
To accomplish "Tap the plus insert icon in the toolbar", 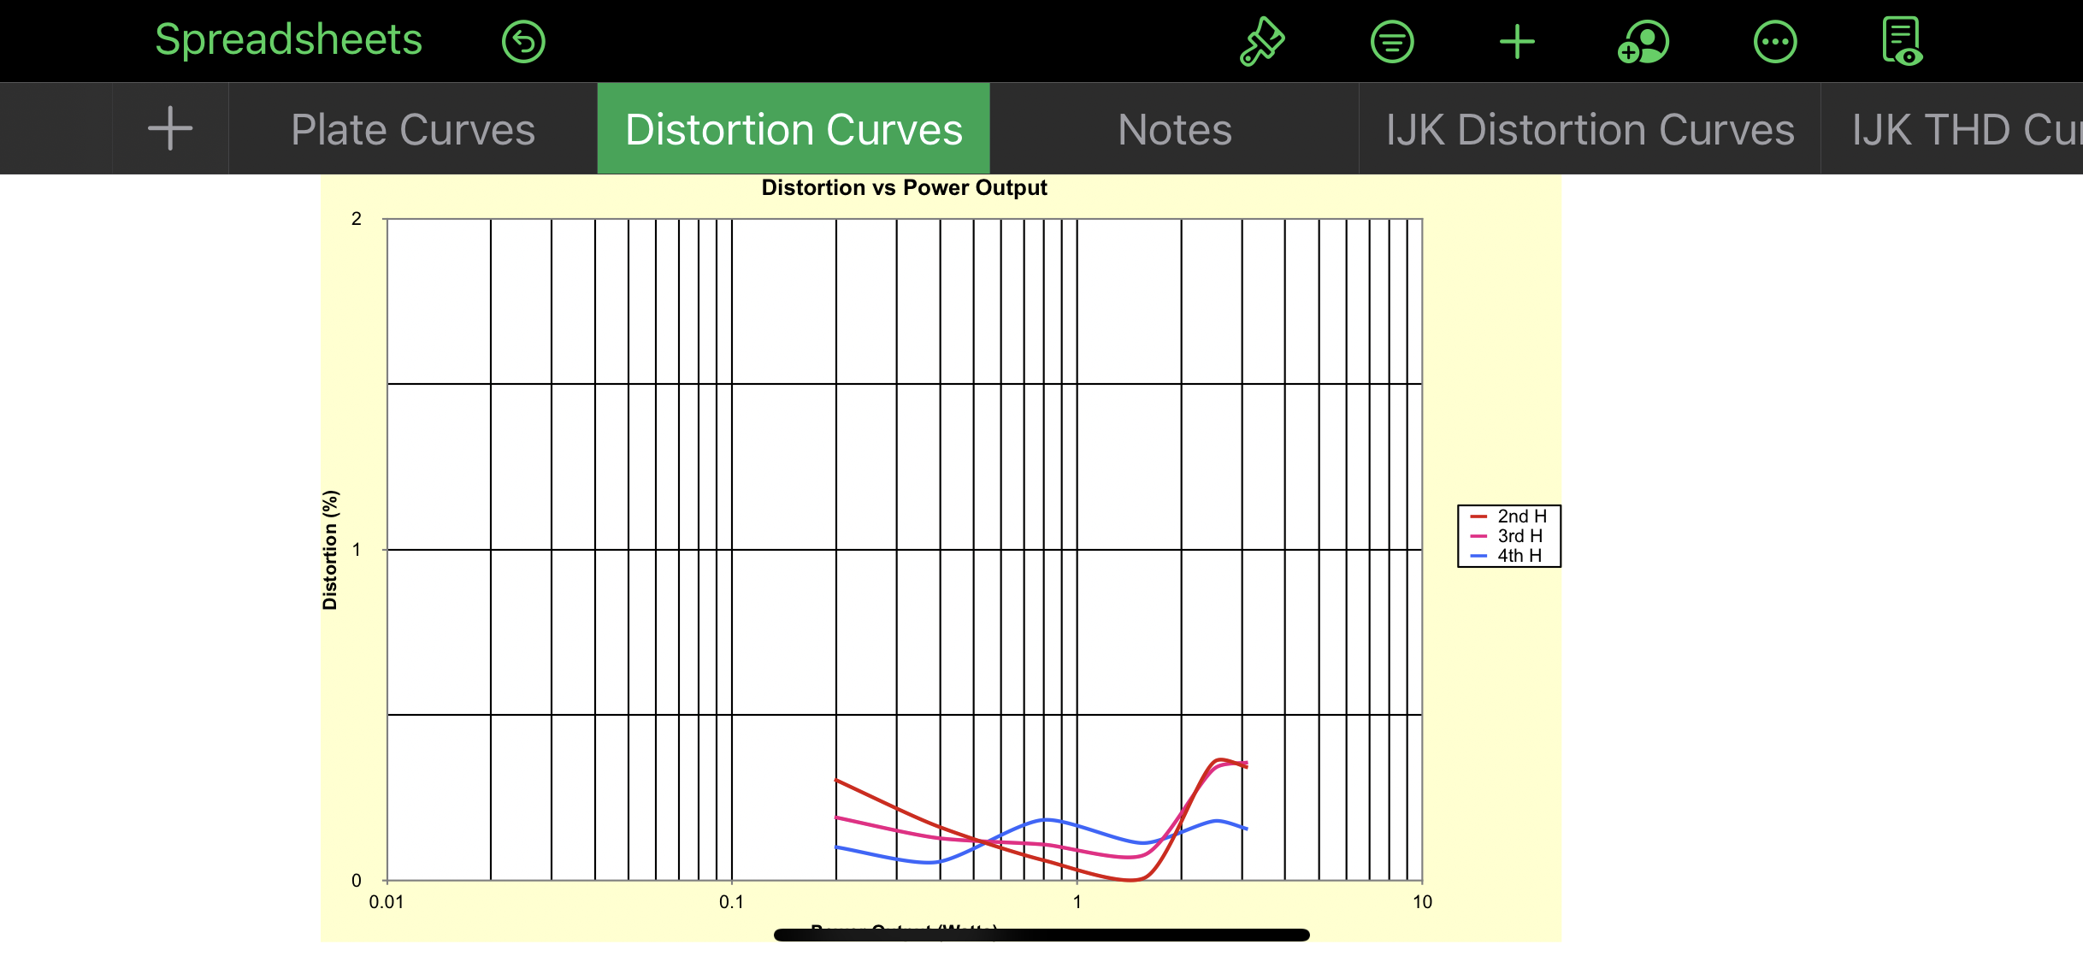I will coord(1517,42).
